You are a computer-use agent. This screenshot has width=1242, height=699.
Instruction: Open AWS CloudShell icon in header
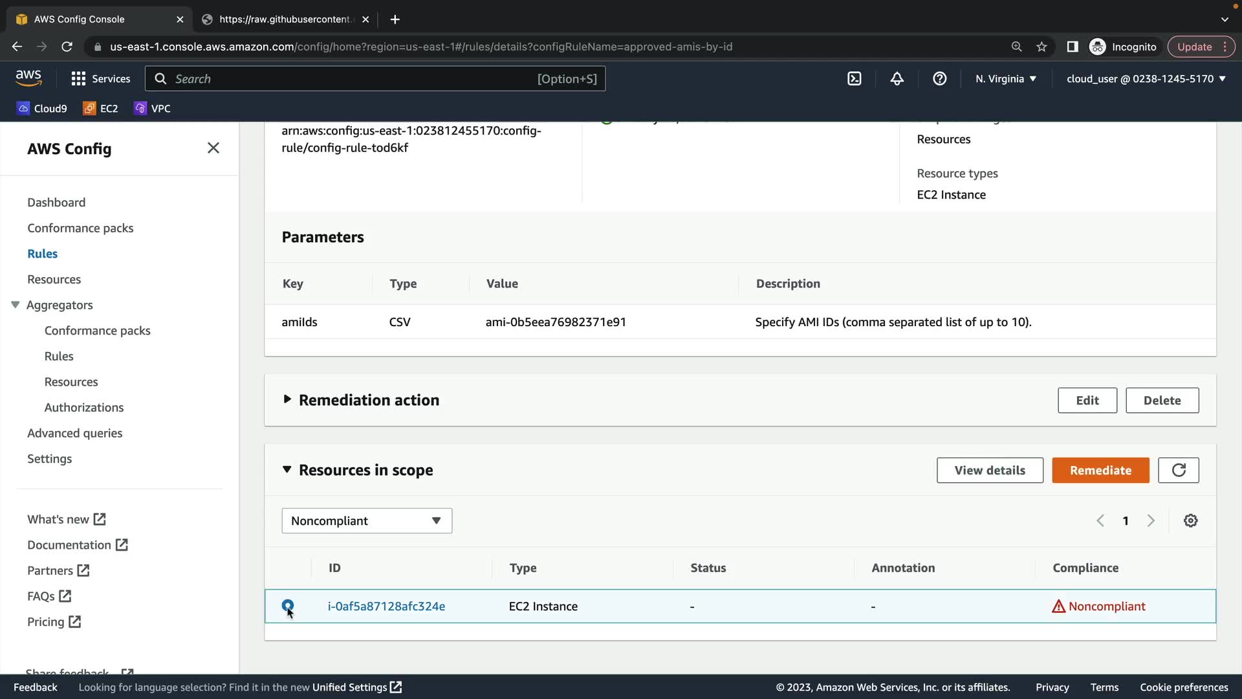tap(854, 79)
